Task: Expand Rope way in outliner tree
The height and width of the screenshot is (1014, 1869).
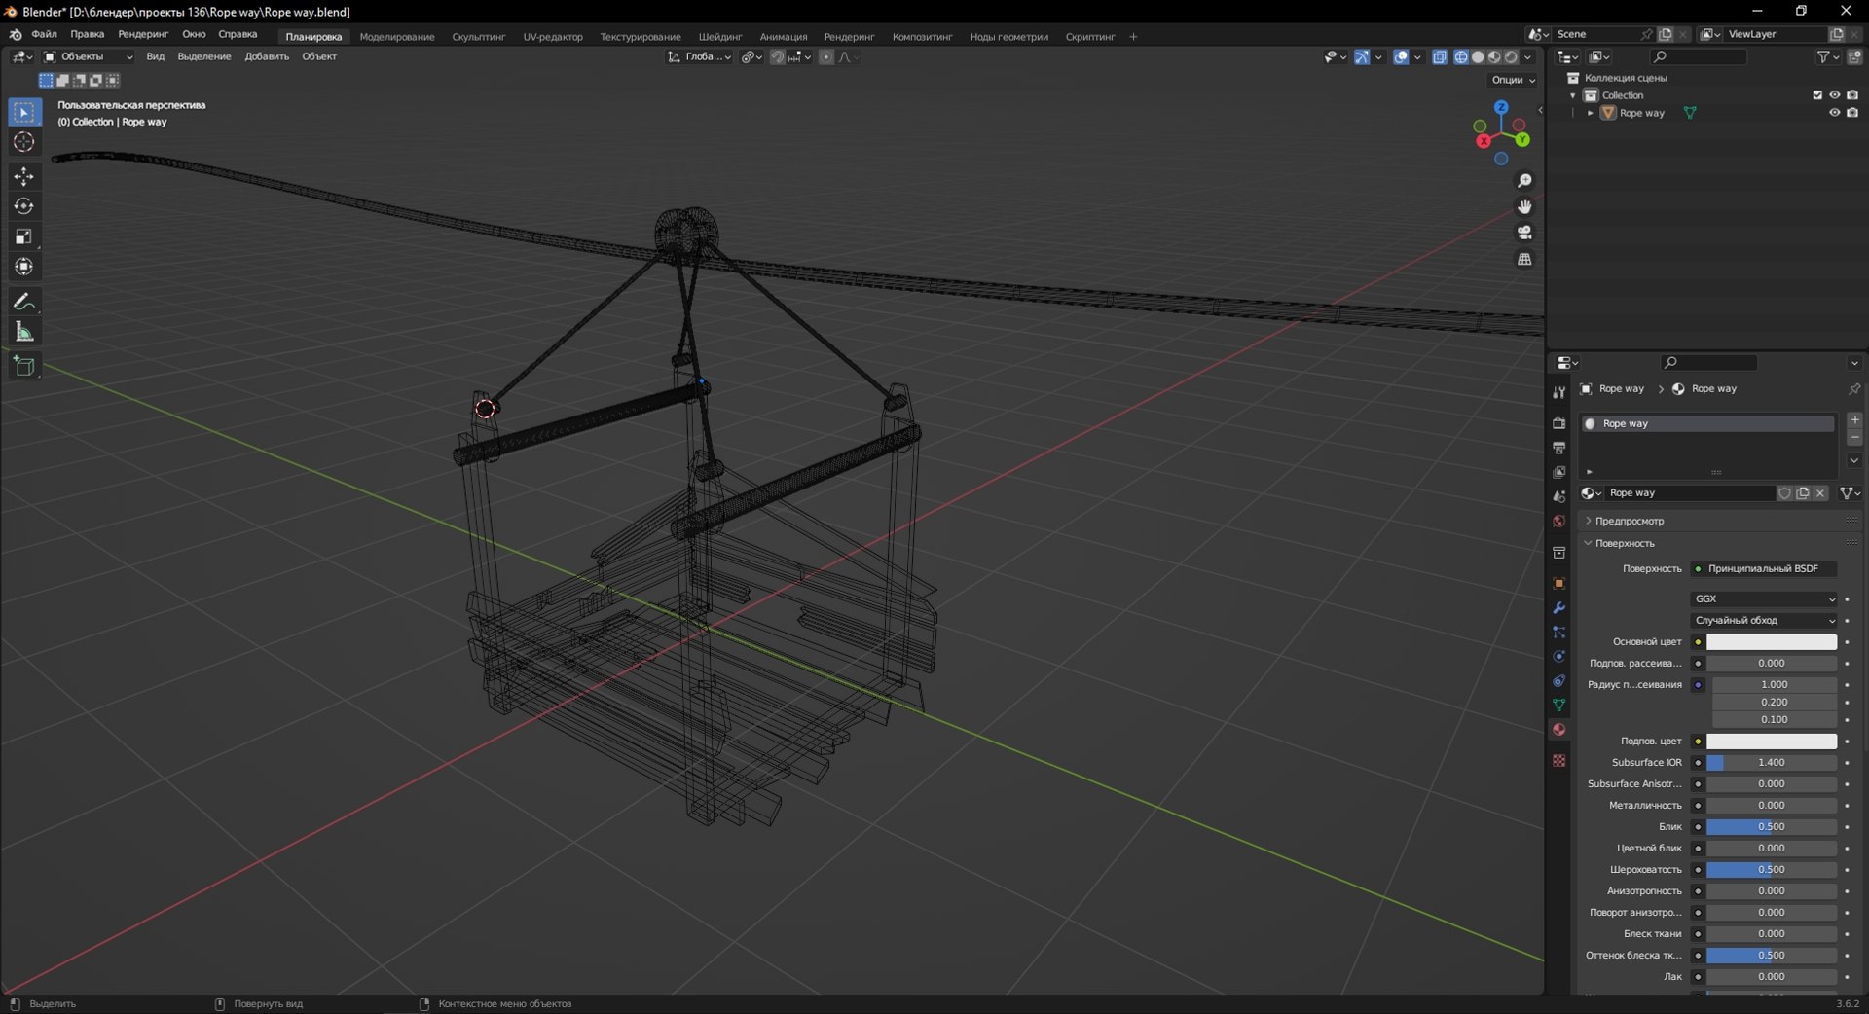Action: coord(1591,113)
